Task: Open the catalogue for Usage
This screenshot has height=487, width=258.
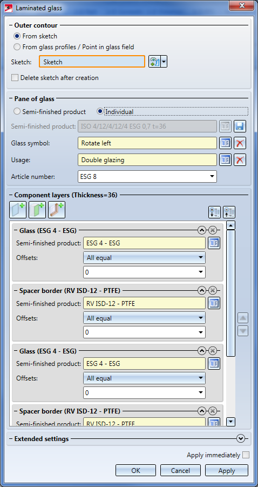Action: (x=226, y=160)
